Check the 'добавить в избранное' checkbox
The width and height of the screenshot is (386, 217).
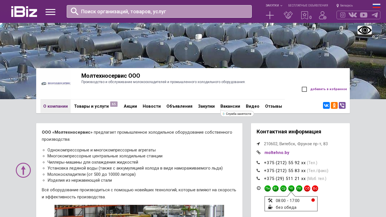point(304,89)
